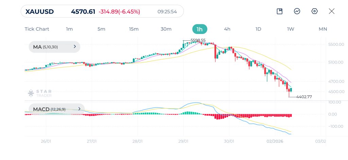
Task: Switch to Tick Chart view
Action: coord(37,29)
